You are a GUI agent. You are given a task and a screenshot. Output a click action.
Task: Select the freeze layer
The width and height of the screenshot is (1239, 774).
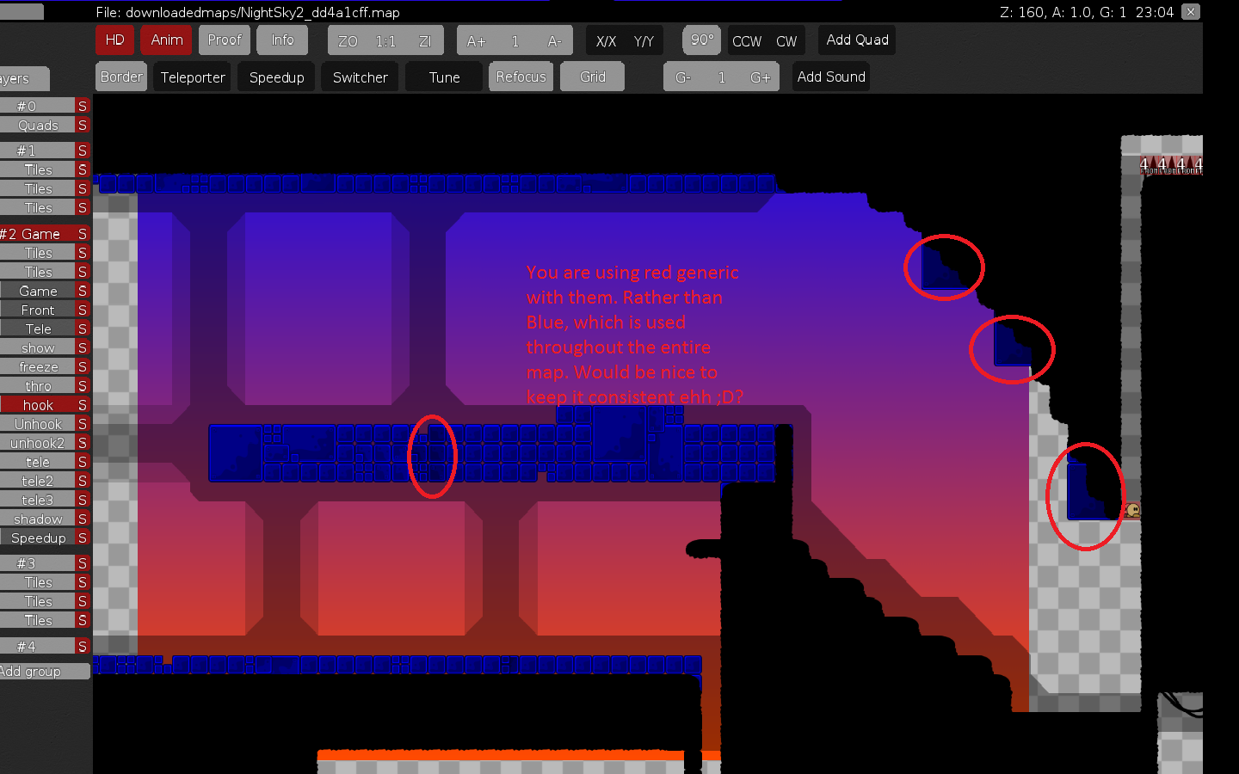point(38,367)
